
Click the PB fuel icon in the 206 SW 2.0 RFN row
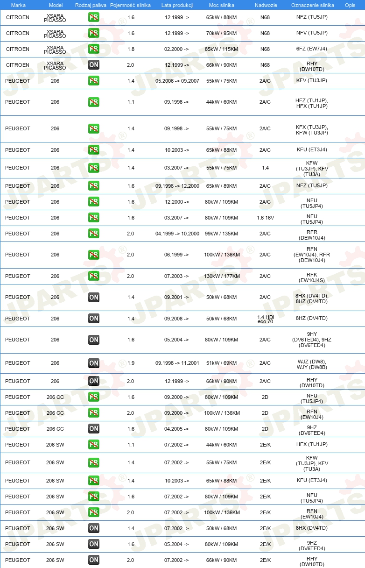click(94, 512)
